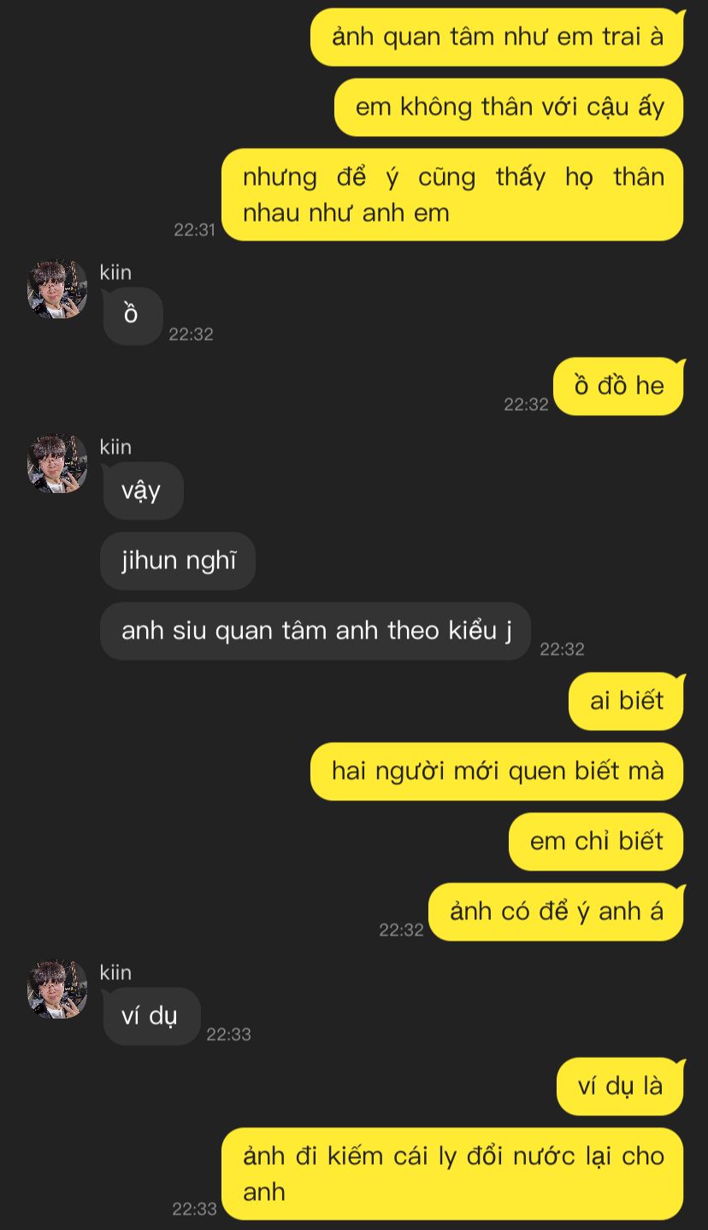The image size is (708, 1230).
Task: Tap "anh siu quan tâm anh theo kiểu j"
Action: (x=316, y=631)
